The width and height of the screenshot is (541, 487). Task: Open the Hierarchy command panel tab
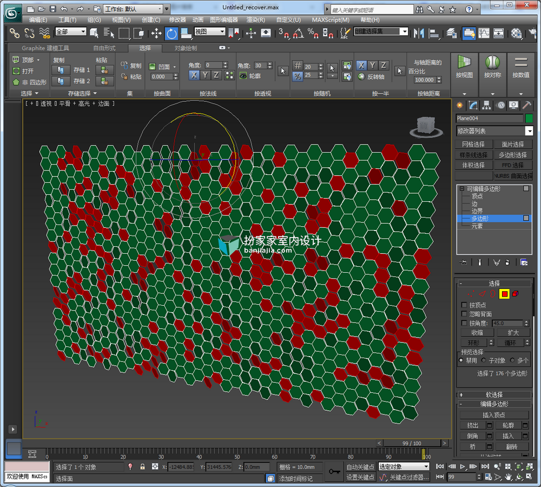486,106
